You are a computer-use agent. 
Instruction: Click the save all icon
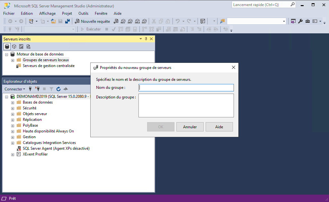click(x=67, y=21)
